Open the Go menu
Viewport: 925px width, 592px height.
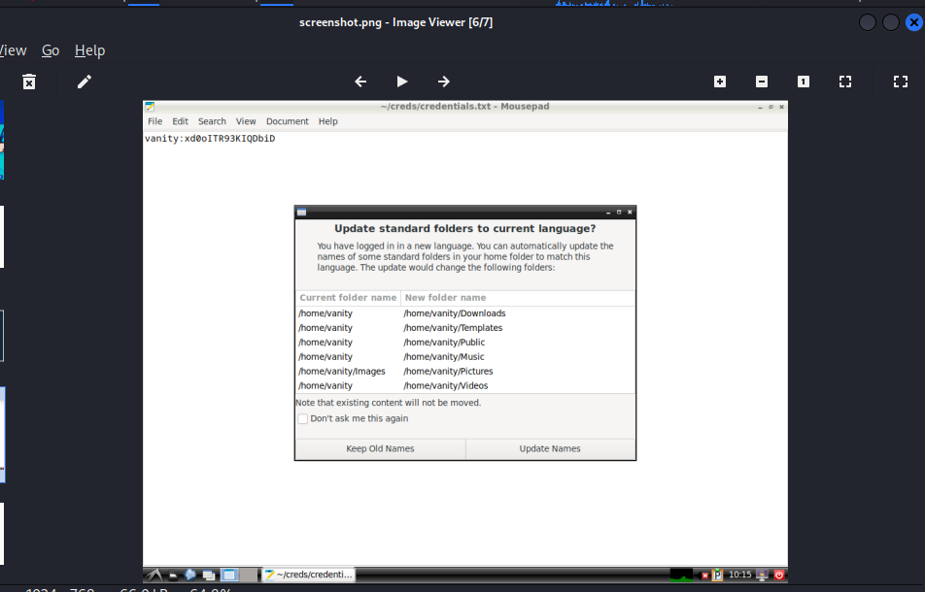tap(51, 50)
